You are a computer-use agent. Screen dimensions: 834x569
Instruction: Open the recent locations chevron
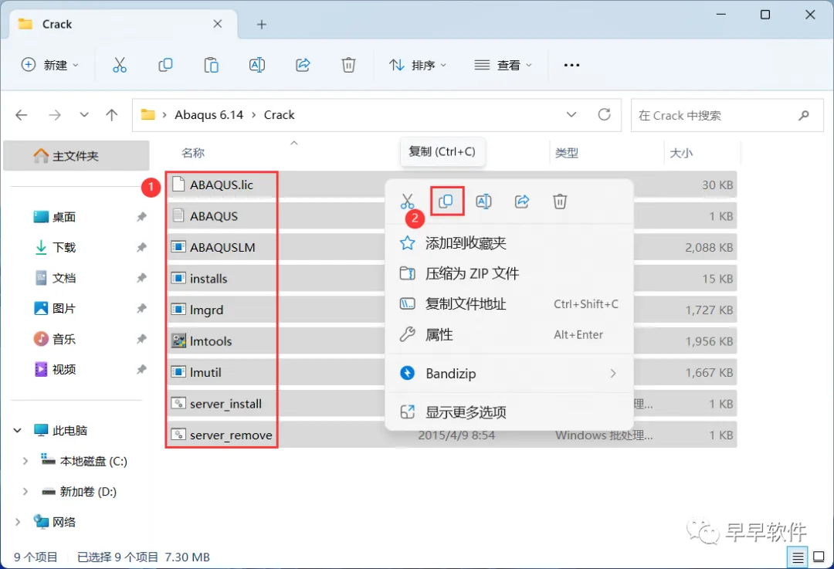84,115
